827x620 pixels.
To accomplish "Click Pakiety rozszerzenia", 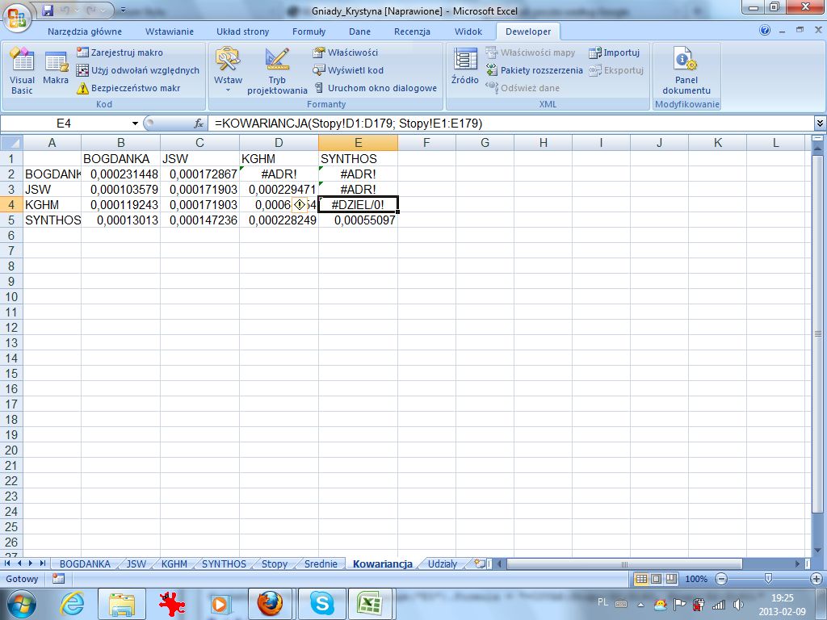I will 535,70.
